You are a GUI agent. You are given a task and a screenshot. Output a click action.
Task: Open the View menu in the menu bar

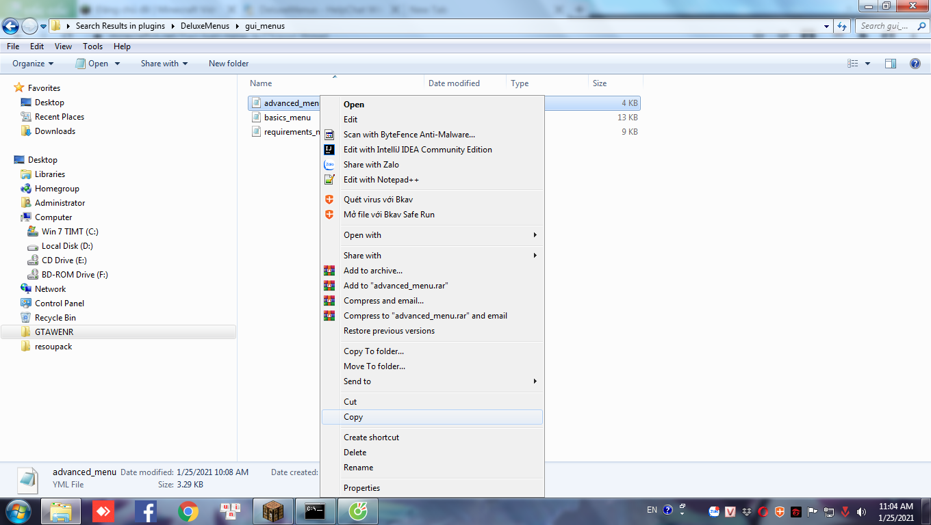64,46
